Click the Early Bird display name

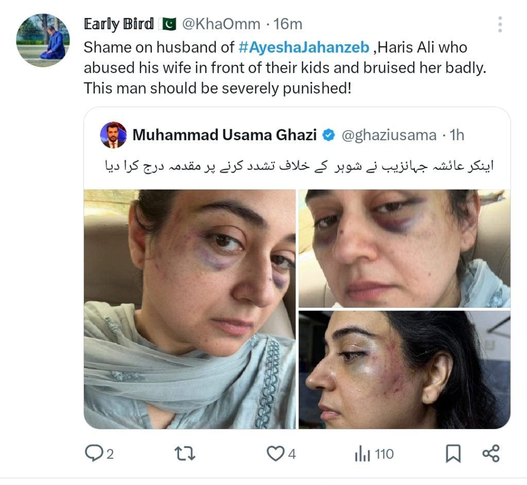pos(119,24)
